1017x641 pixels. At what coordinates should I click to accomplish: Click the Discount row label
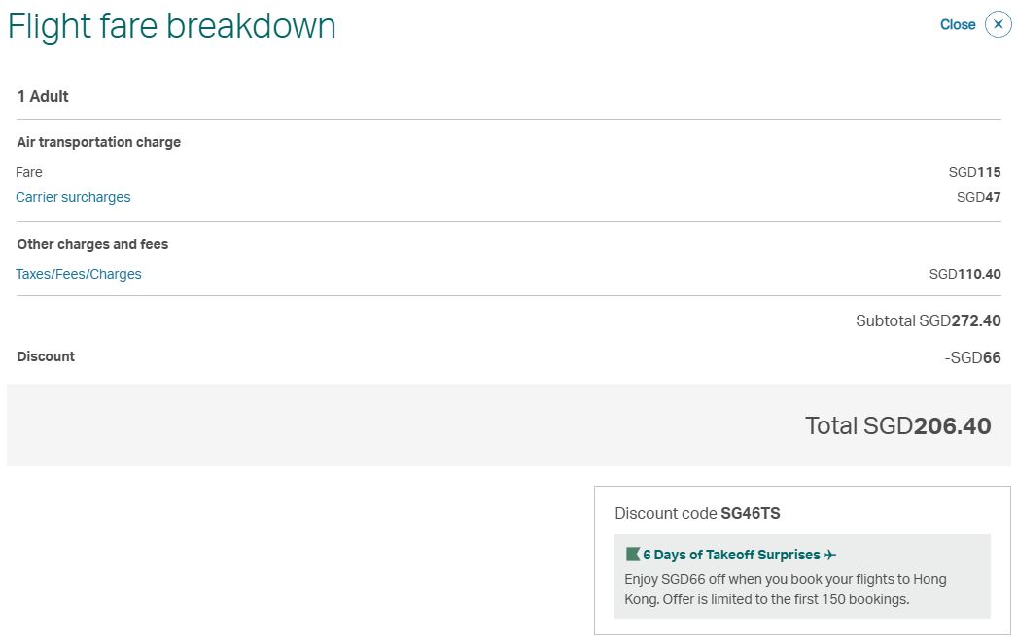(46, 356)
